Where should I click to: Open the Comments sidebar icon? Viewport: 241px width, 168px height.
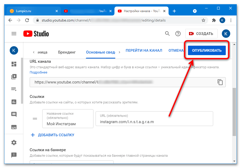(14, 114)
